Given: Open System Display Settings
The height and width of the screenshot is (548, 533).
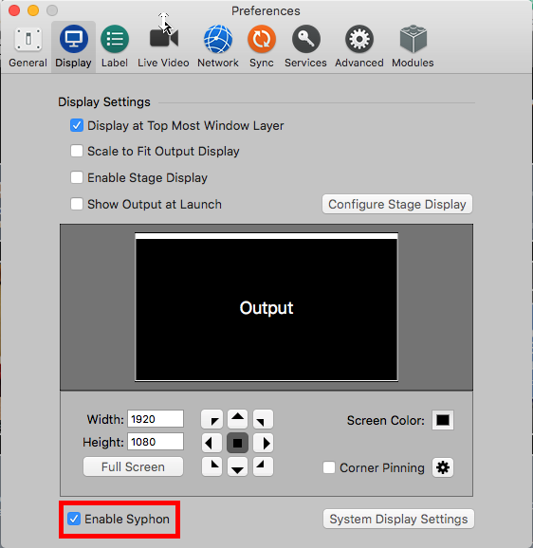Looking at the screenshot, I should (x=398, y=519).
